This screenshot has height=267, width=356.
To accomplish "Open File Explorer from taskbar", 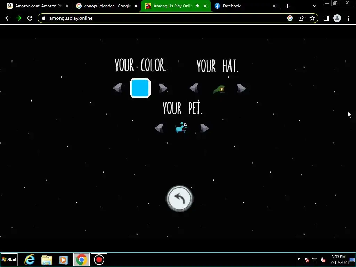I will pyautogui.click(x=47, y=259).
